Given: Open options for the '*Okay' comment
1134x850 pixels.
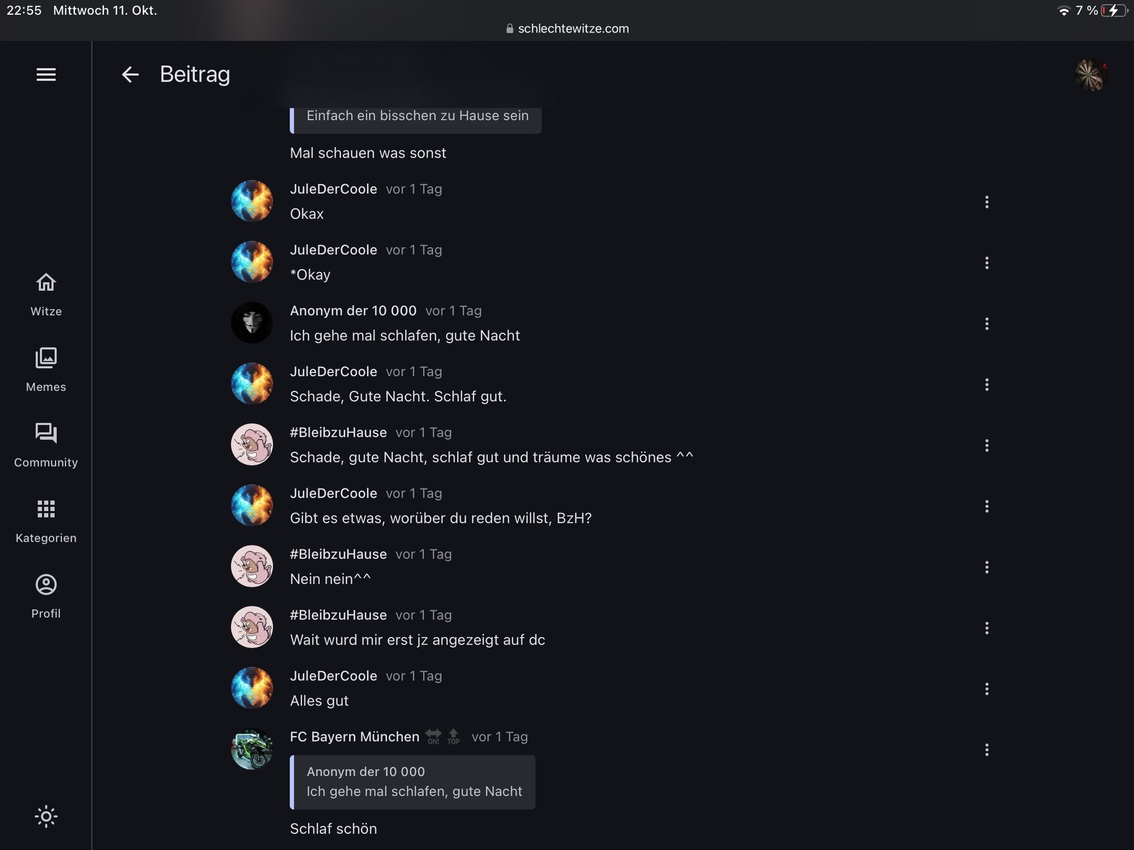Looking at the screenshot, I should (986, 263).
